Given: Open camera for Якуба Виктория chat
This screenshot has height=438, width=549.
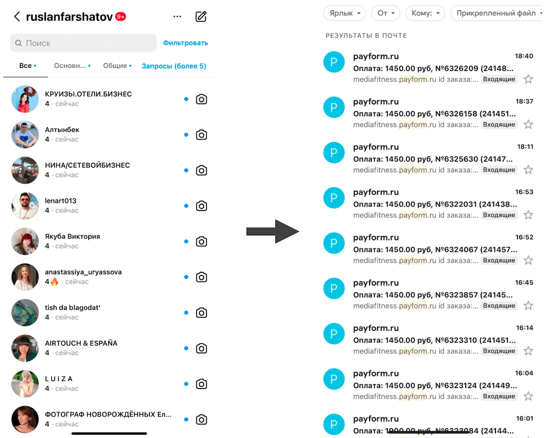Looking at the screenshot, I should (x=201, y=242).
